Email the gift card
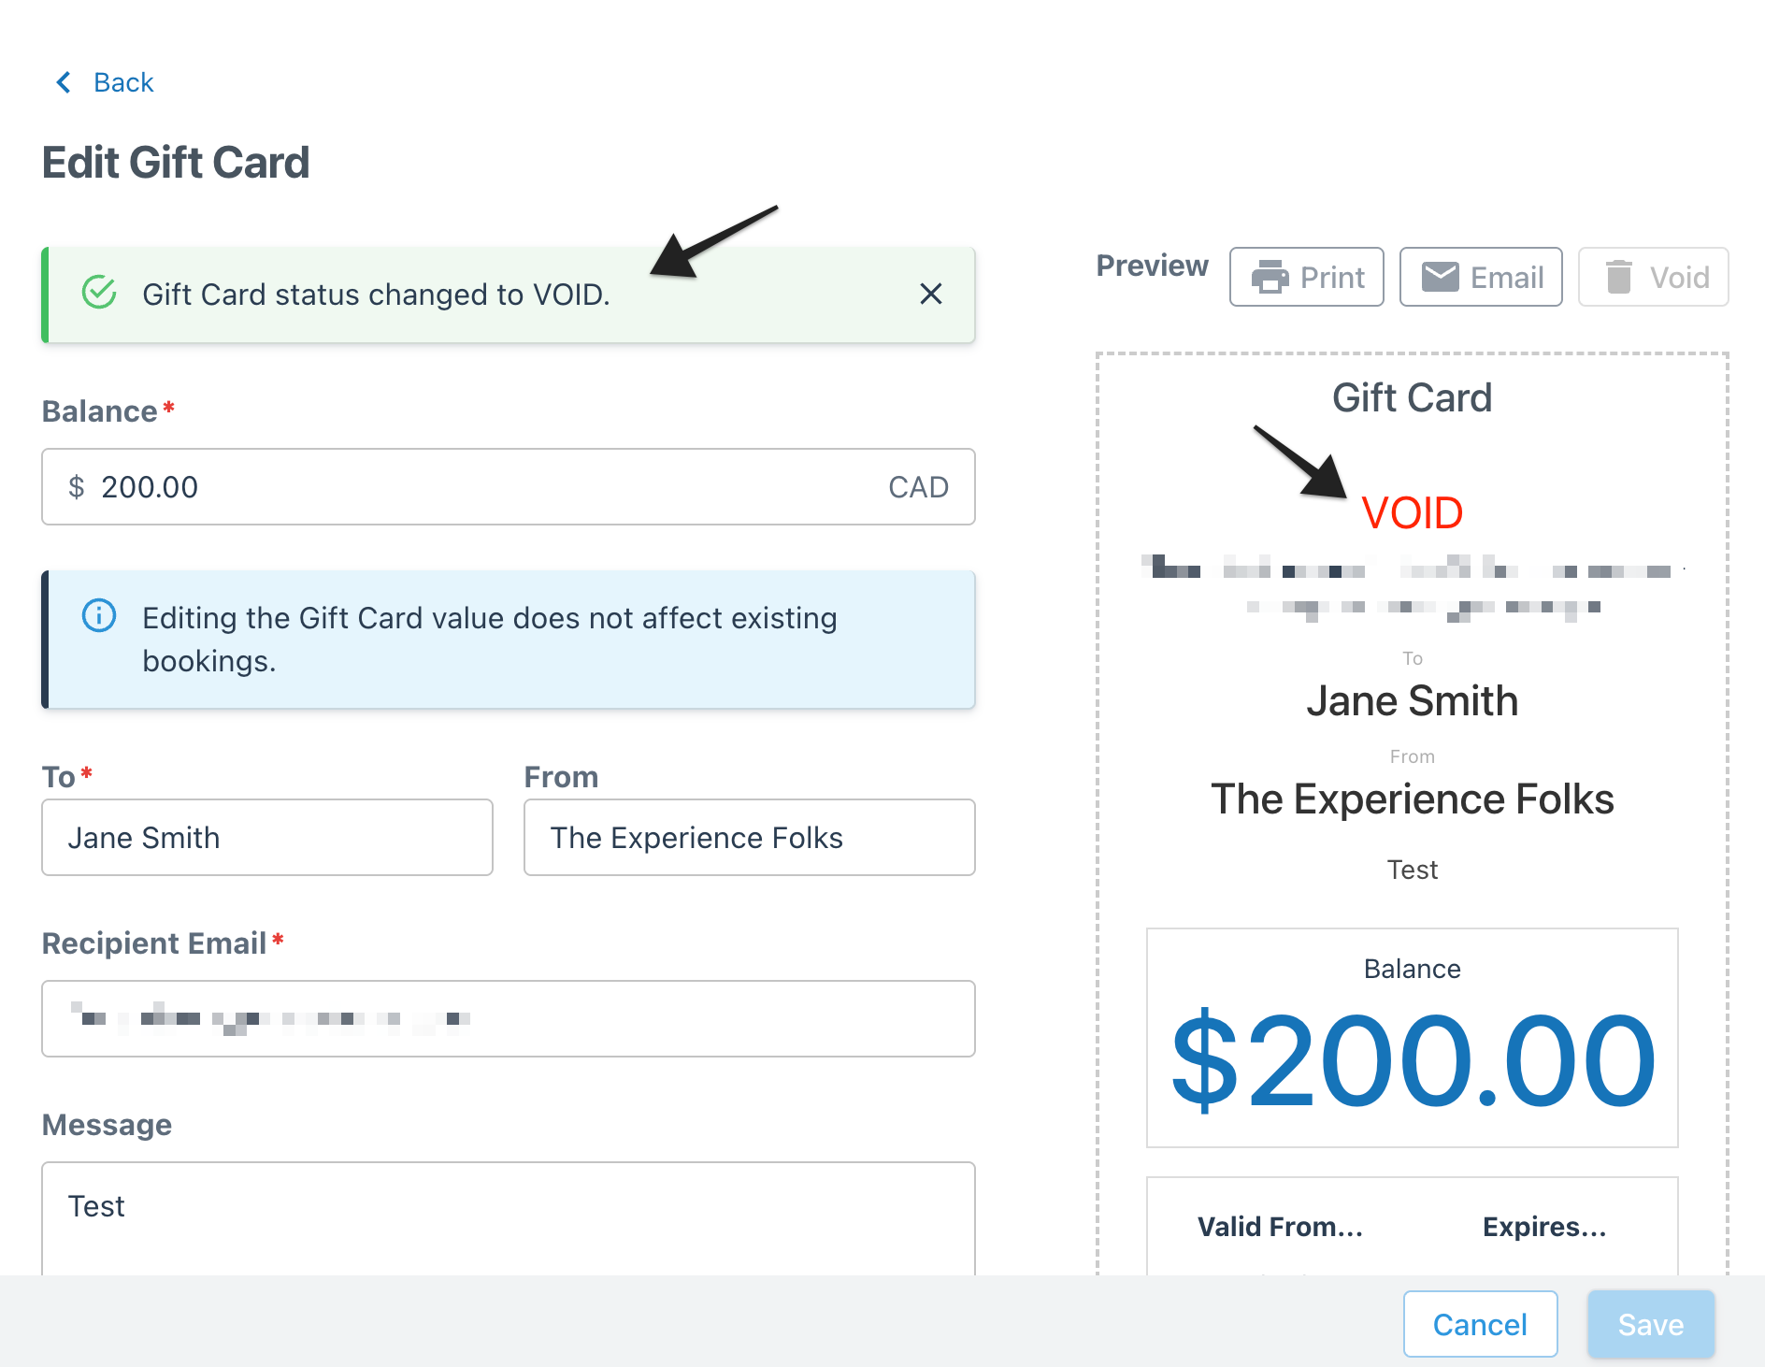 coord(1481,277)
